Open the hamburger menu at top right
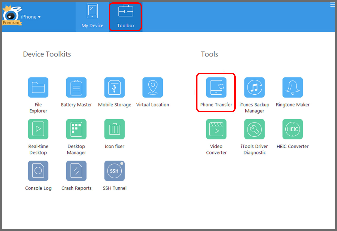The height and width of the screenshot is (231, 337). tap(333, 4)
